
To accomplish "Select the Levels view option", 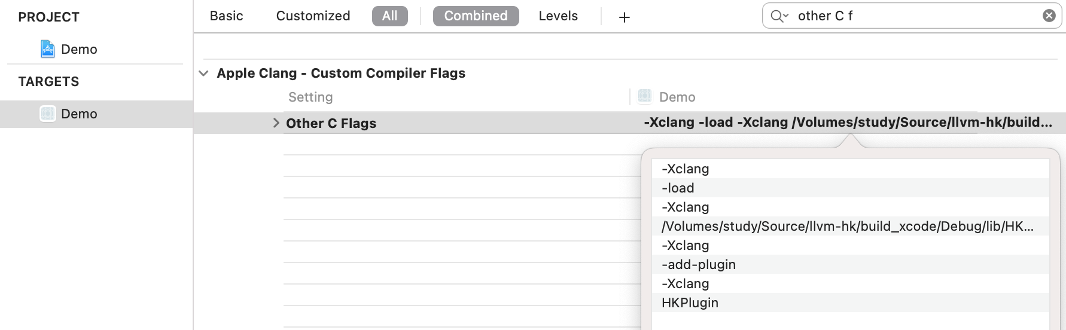I will pyautogui.click(x=558, y=16).
